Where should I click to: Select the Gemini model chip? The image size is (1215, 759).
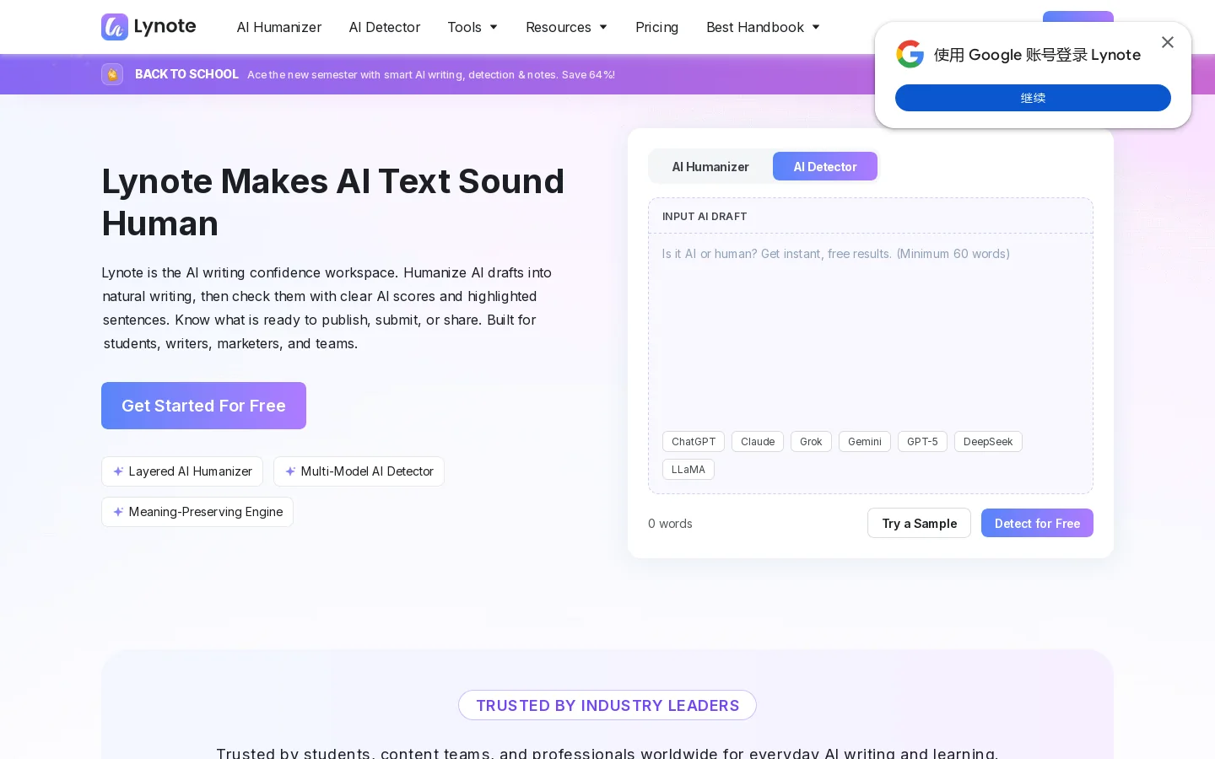coord(865,442)
